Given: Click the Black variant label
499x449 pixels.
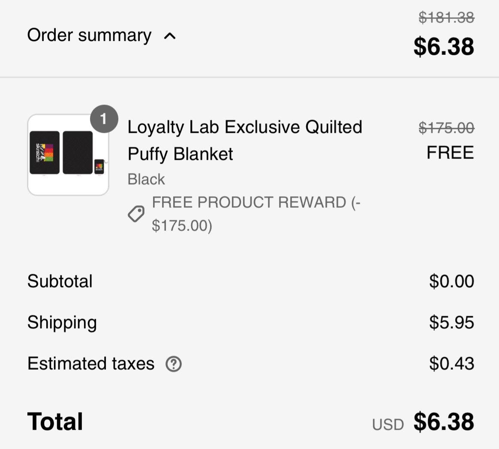Looking at the screenshot, I should (146, 180).
